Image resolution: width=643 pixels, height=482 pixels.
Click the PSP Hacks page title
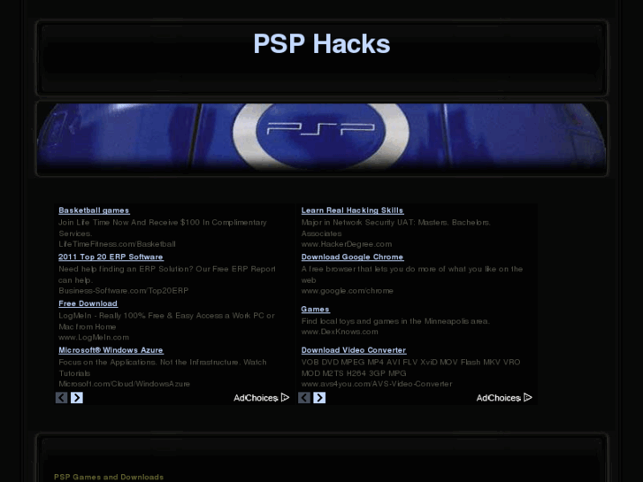coord(322,43)
